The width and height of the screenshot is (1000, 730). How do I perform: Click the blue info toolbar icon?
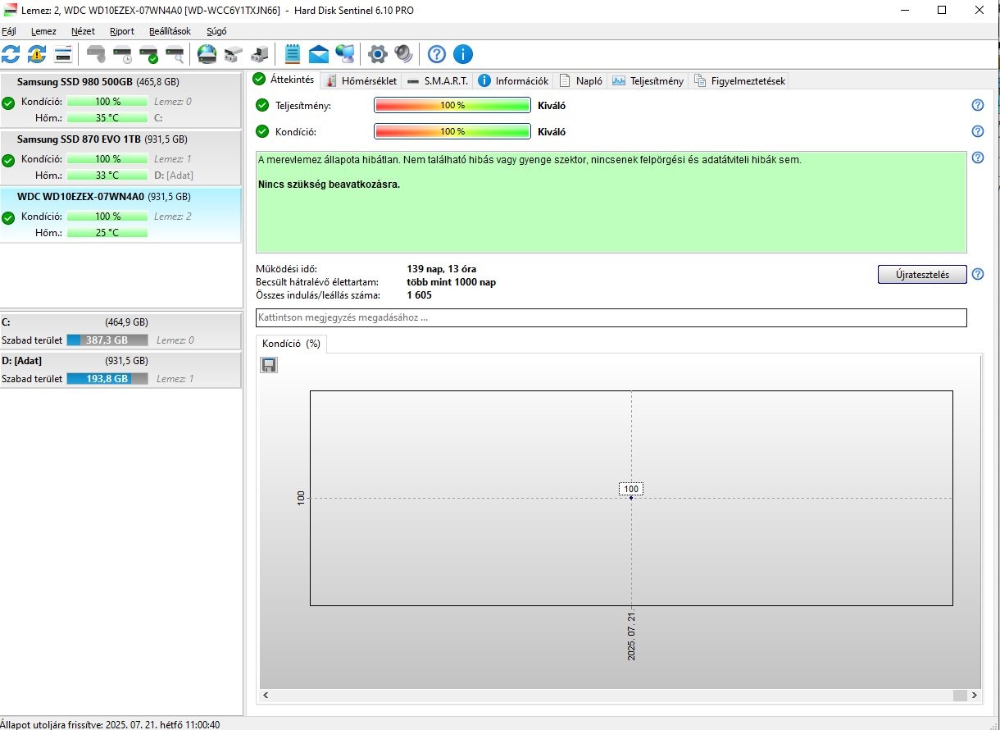point(463,55)
